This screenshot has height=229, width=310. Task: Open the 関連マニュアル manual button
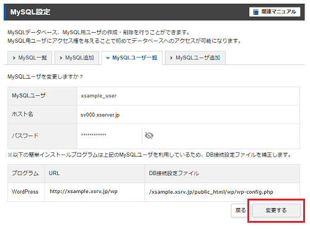pyautogui.click(x=275, y=12)
